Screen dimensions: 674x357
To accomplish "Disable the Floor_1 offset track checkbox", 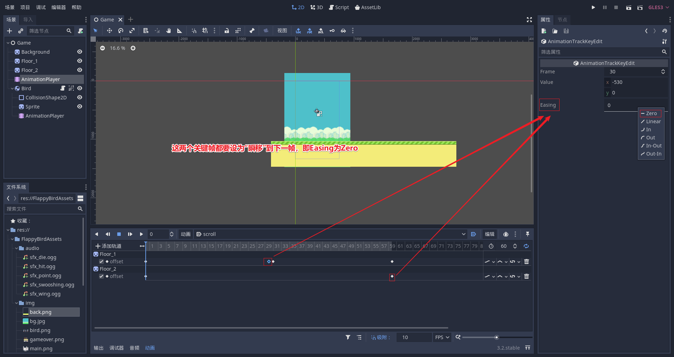I will 101,262.
